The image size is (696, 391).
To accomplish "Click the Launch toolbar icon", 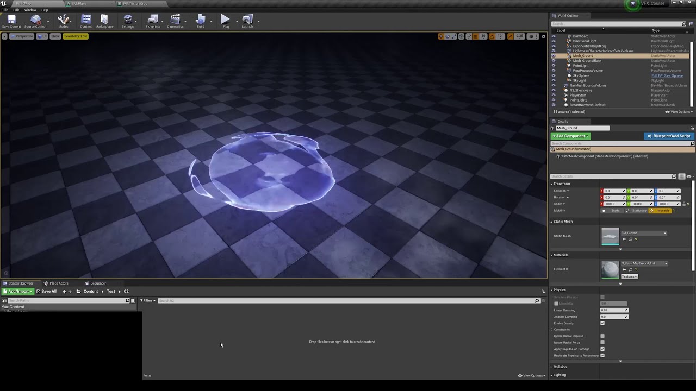I will point(247,21).
